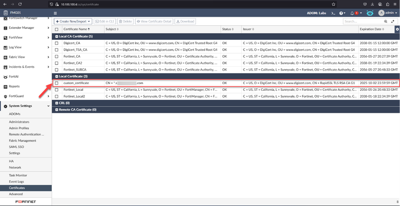Check the Fortinet_SUBCA row checkbox
The width and height of the screenshot is (400, 206).
tap(57, 70)
